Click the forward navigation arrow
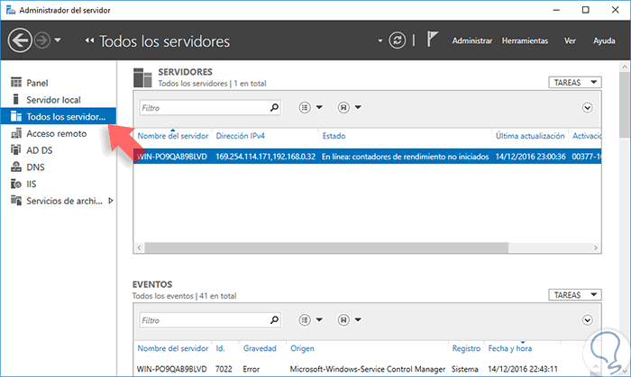Screen dimensions: 631x377 [41, 40]
